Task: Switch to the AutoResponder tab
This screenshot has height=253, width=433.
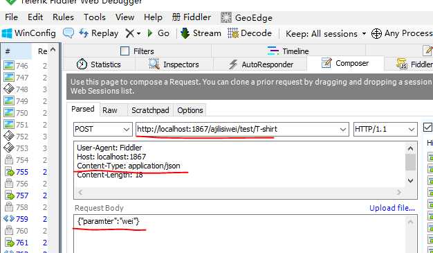Action: (x=260, y=64)
